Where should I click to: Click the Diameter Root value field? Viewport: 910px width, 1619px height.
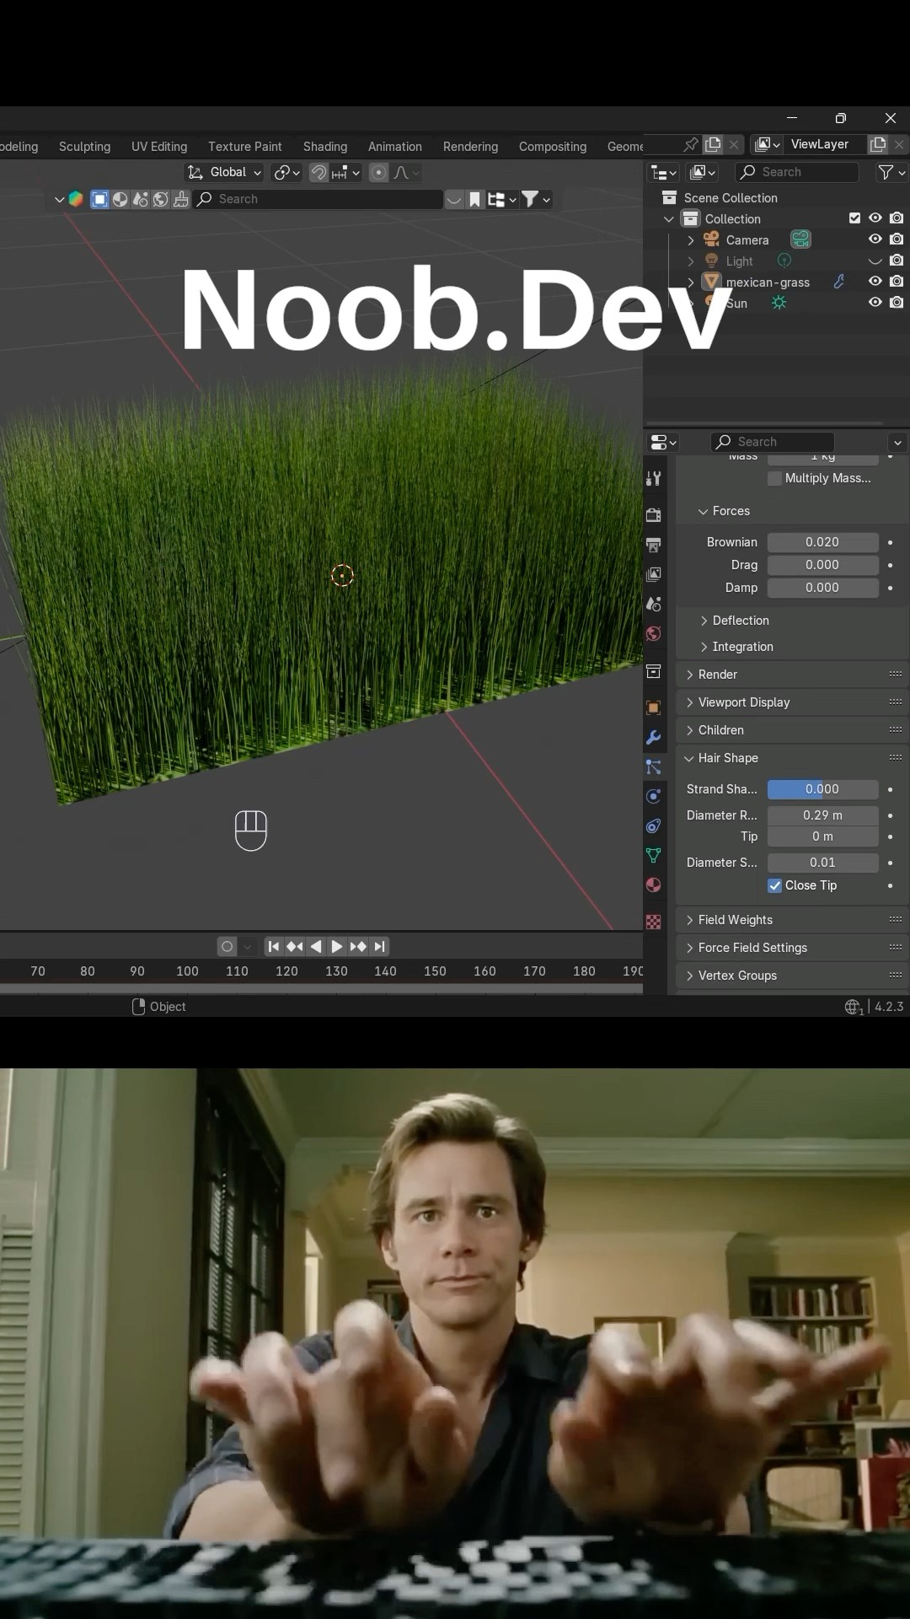click(822, 815)
